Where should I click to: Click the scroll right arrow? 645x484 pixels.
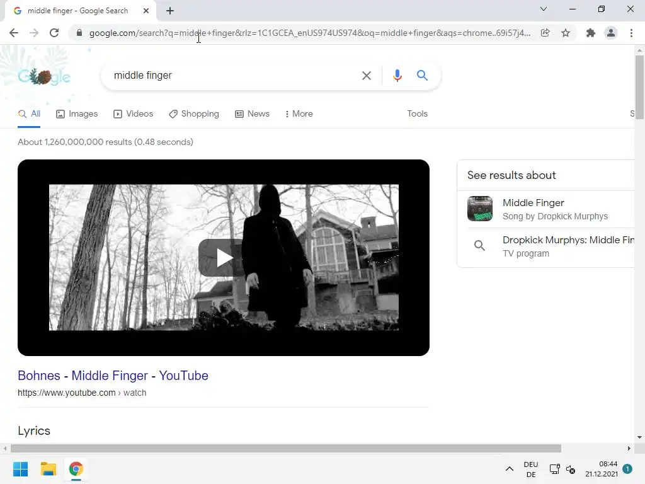pos(629,448)
